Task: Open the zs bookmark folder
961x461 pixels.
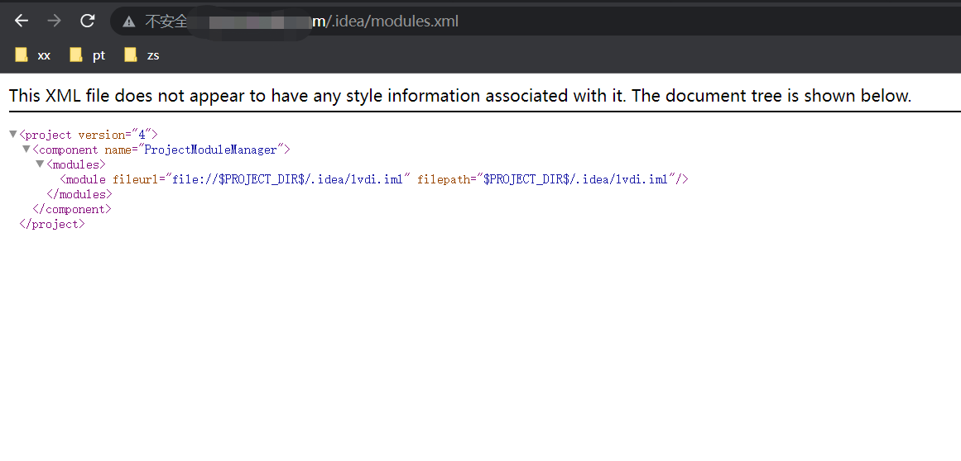Action: click(x=142, y=55)
